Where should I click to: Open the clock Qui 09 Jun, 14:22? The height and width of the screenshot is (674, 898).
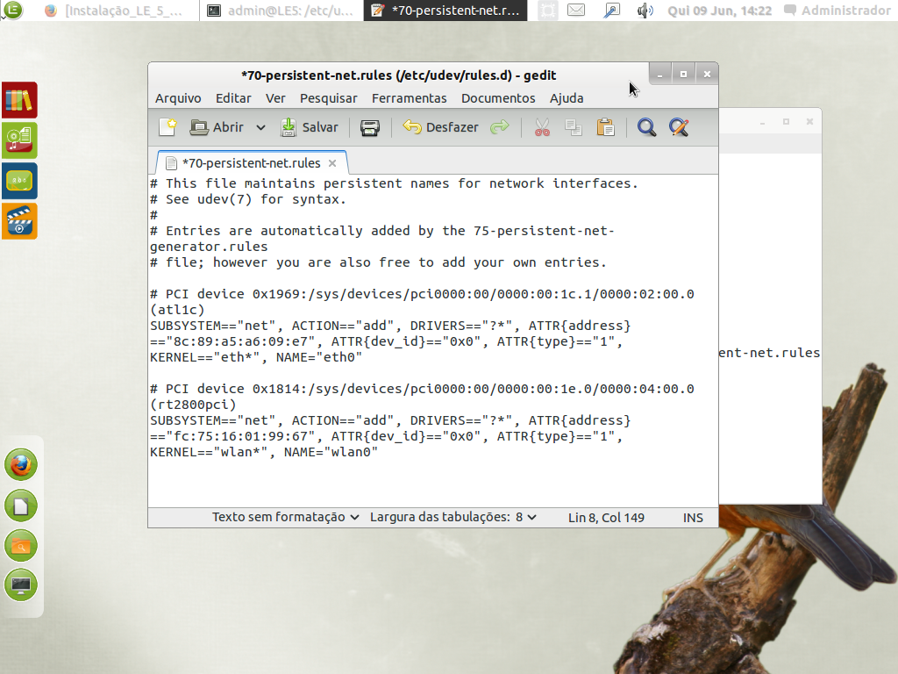(719, 11)
